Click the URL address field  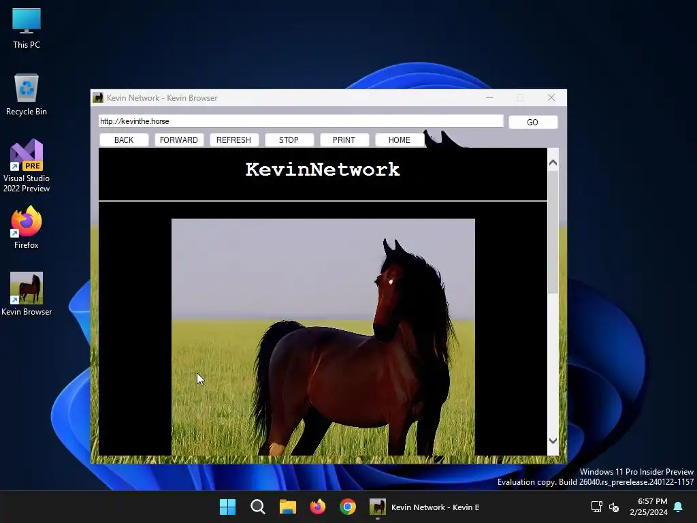tap(301, 121)
